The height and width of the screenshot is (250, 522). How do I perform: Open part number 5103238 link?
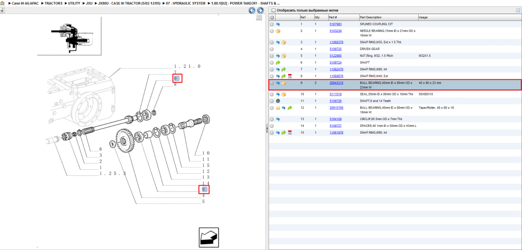coord(335,31)
